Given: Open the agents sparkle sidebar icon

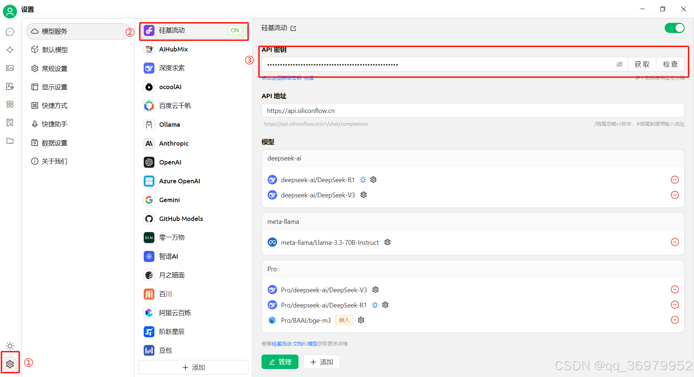Looking at the screenshot, I should (x=10, y=50).
